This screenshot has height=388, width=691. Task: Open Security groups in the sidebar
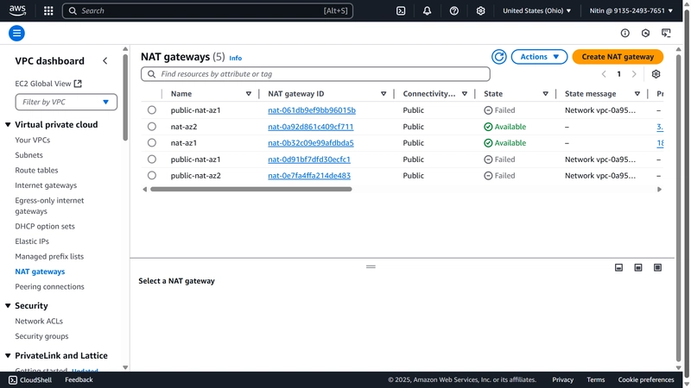tap(41, 336)
